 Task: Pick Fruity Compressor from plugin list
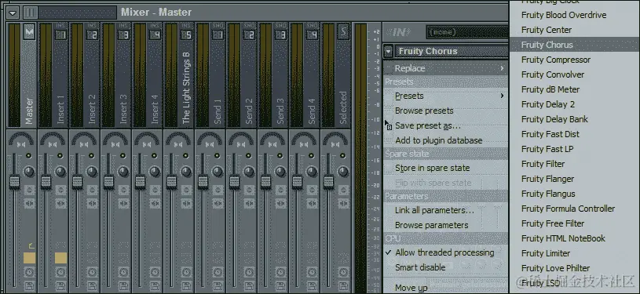[x=575, y=60]
